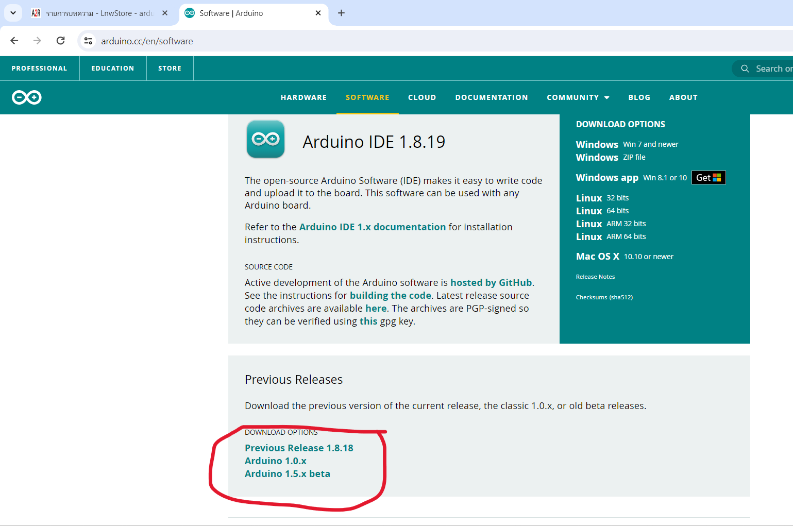Close the LnwStore tab
This screenshot has height=526, width=793.
[x=165, y=13]
